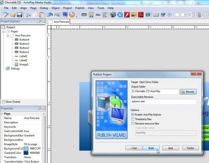The width and height of the screenshot is (209, 163).
Task: Insert a Web browser object icon
Action: [148, 14]
